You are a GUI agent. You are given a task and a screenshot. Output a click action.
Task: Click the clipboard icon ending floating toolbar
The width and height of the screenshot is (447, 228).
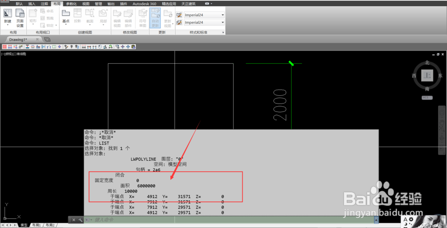pos(133,47)
